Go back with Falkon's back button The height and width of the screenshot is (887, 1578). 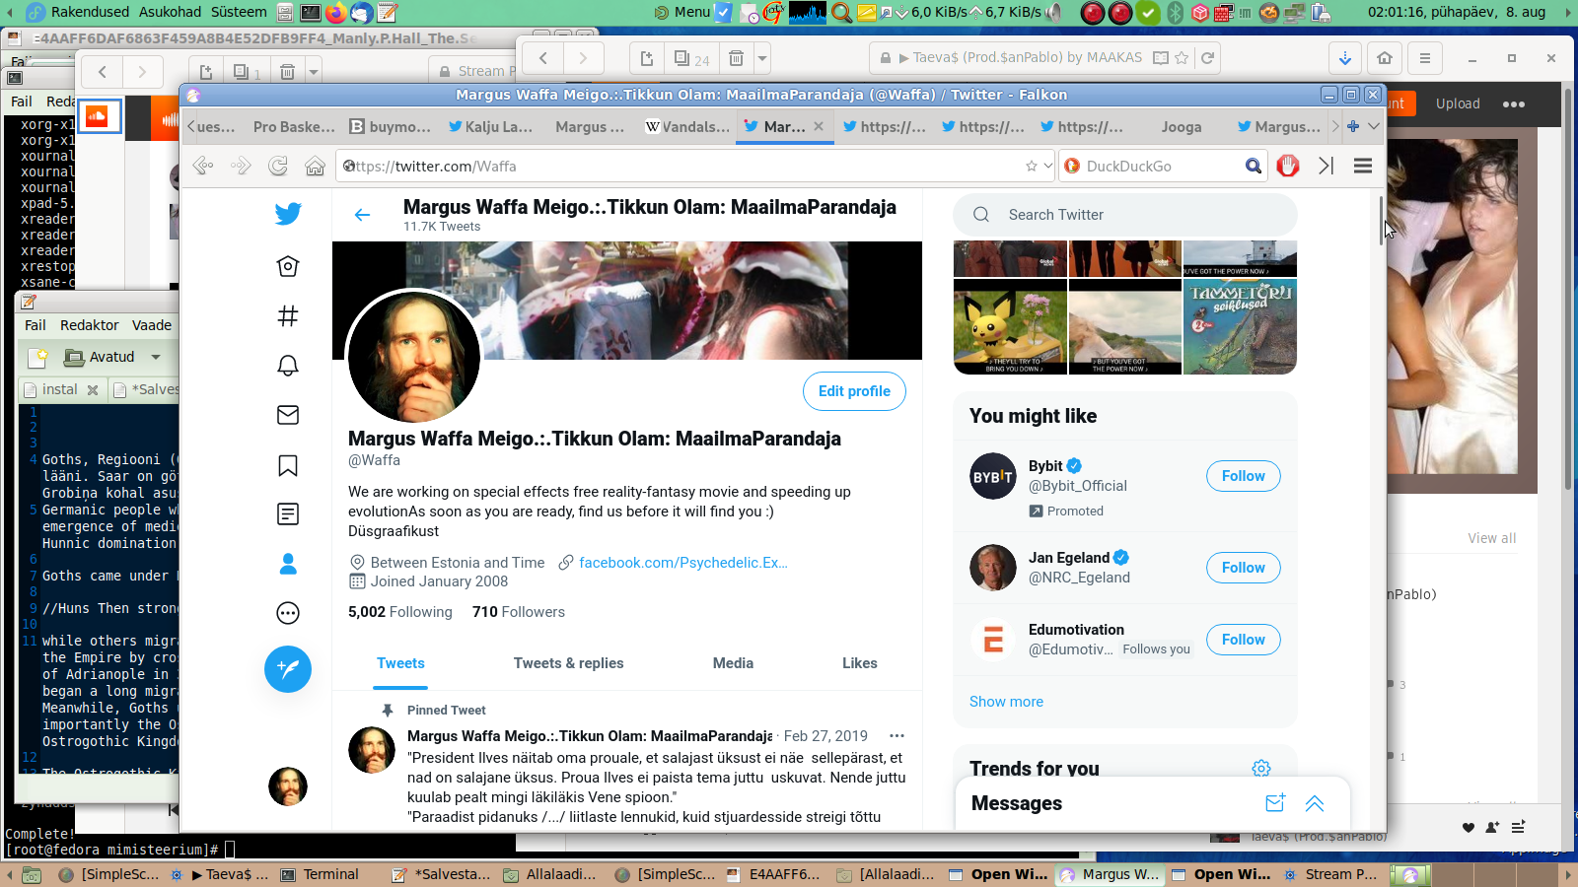pos(203,166)
